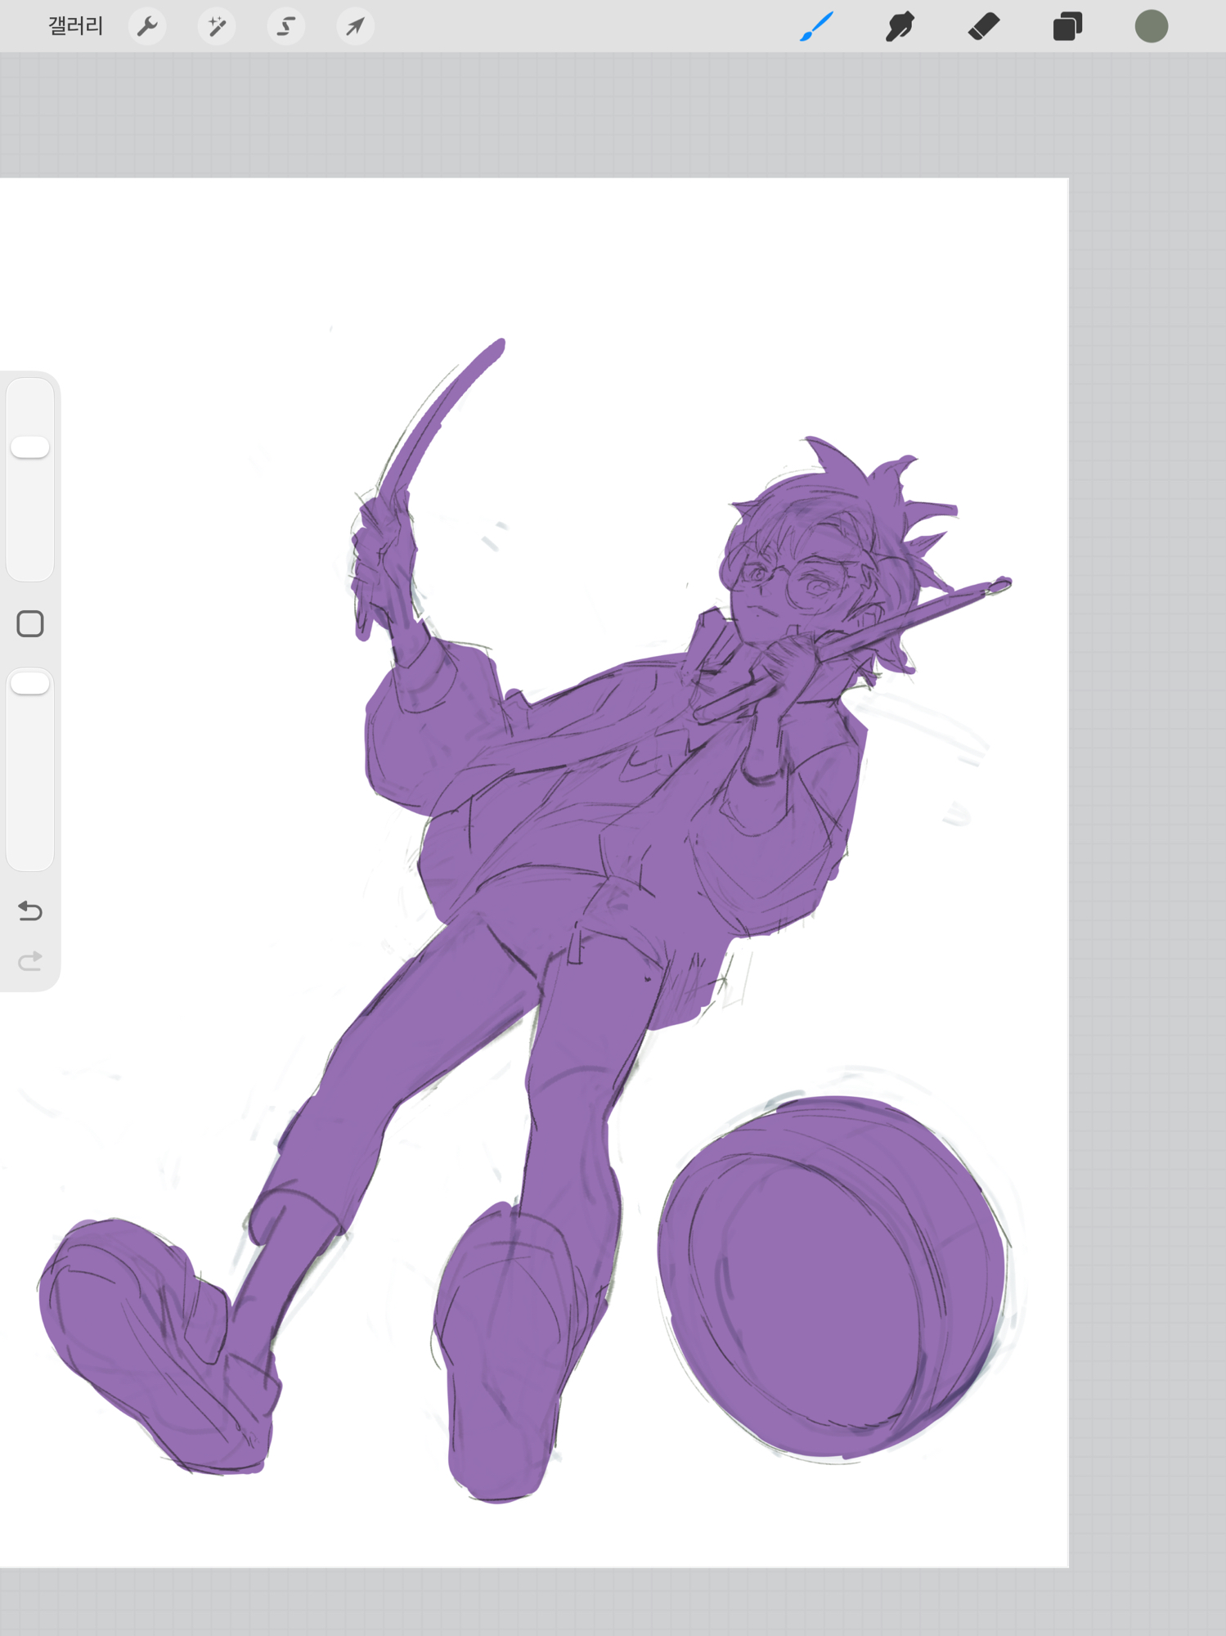The width and height of the screenshot is (1226, 1636).
Task: Click the brush size slider handle
Action: tap(30, 447)
